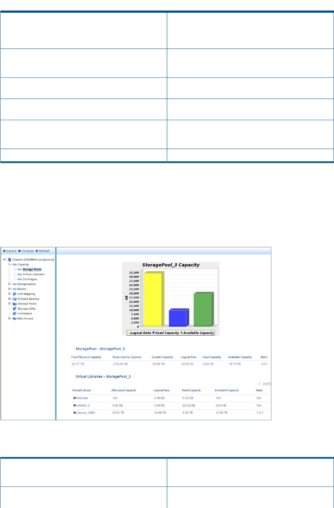Click the icon beside Cartridges under Capacity
The image size is (334, 508).
click(x=20, y=279)
